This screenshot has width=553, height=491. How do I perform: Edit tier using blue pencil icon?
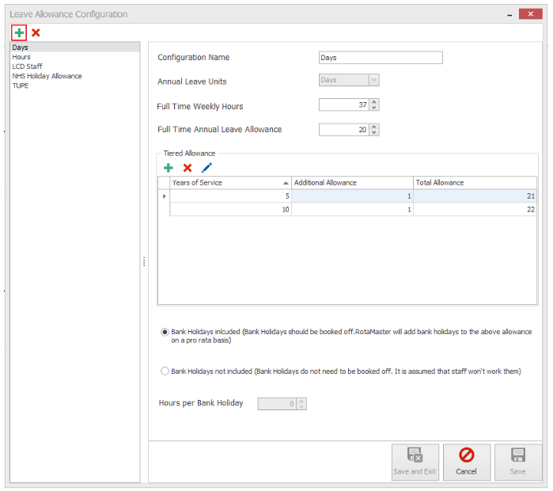click(x=206, y=168)
